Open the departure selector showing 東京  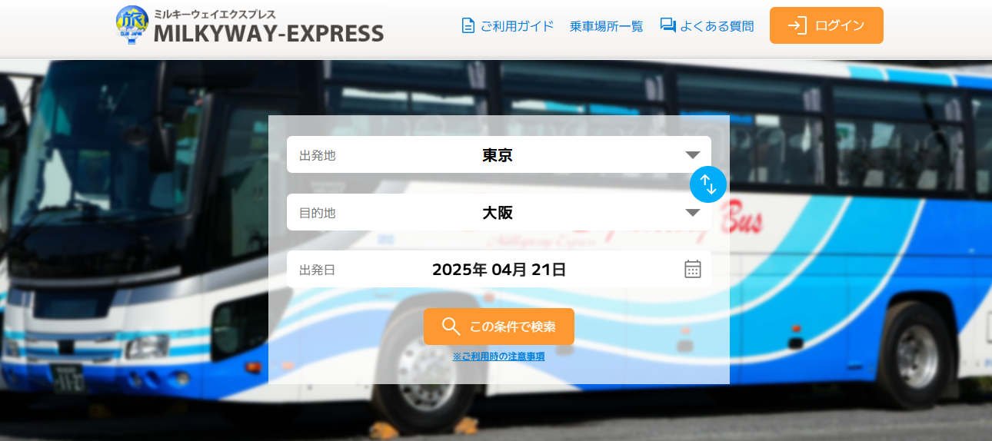coord(499,154)
